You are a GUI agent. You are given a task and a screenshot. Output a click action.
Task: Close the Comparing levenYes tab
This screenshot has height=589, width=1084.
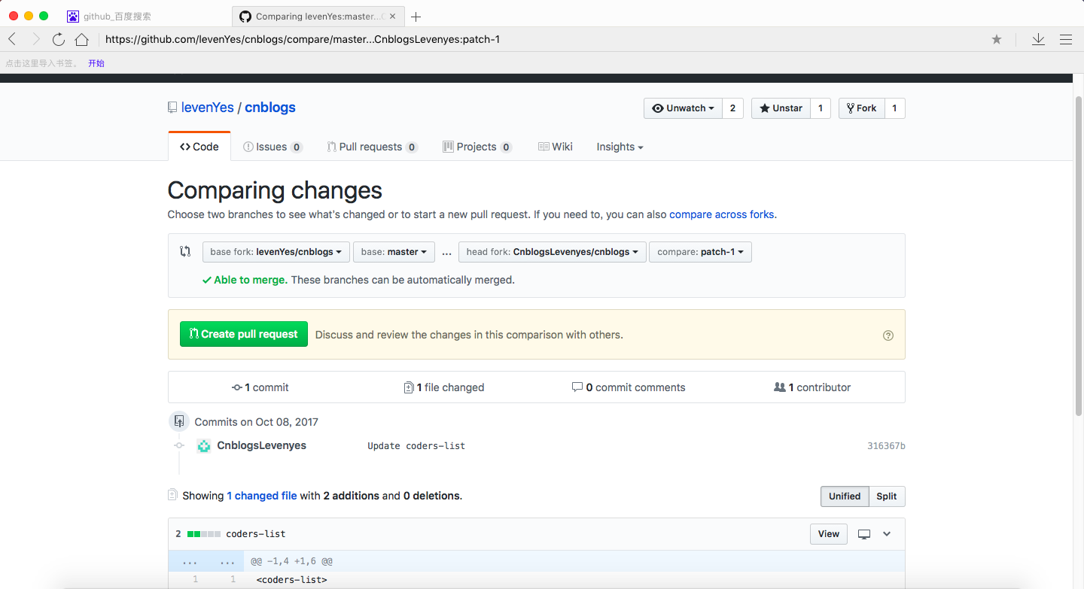pyautogui.click(x=392, y=16)
